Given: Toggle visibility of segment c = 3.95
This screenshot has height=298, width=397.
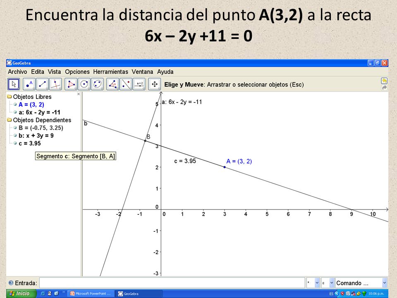Looking at the screenshot, I should click(15, 143).
